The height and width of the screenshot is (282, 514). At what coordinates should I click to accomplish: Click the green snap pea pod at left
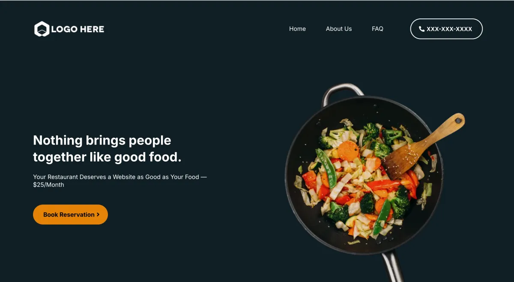pos(326,168)
